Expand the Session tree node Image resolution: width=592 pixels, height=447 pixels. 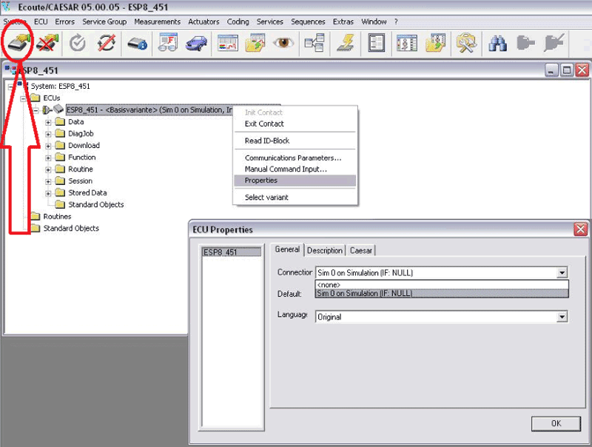coord(48,181)
